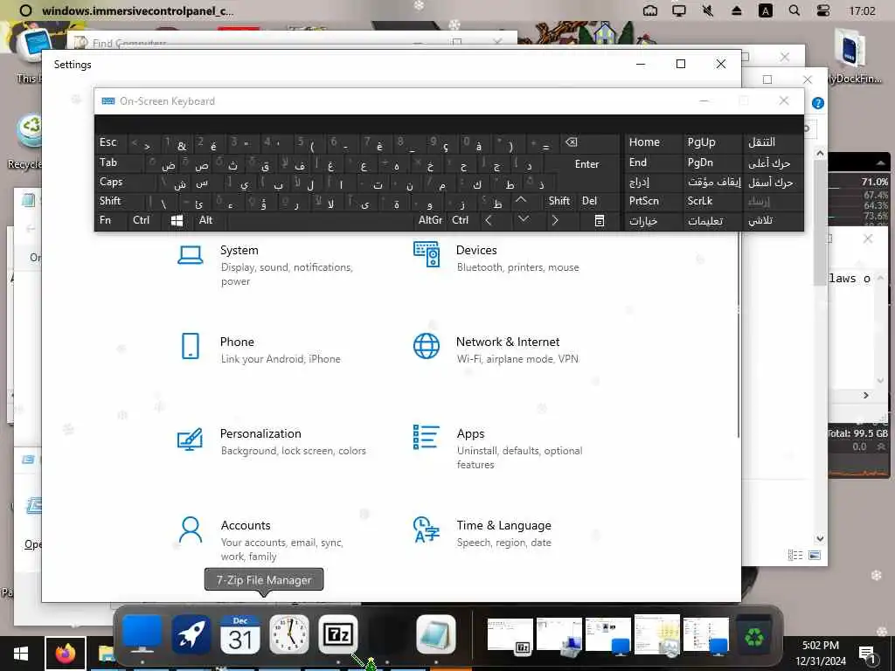This screenshot has width=895, height=671.
Task: Click the backspace key on On-Screen Keyboard
Action: point(590,143)
